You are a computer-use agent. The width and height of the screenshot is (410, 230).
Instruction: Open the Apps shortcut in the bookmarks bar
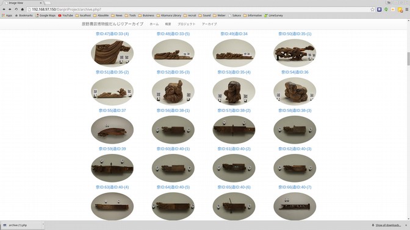(7, 15)
